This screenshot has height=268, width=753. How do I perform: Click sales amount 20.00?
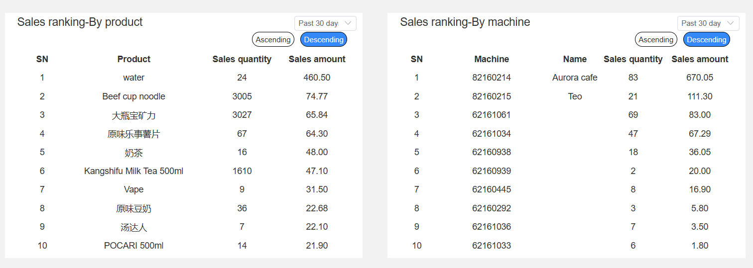(x=700, y=171)
